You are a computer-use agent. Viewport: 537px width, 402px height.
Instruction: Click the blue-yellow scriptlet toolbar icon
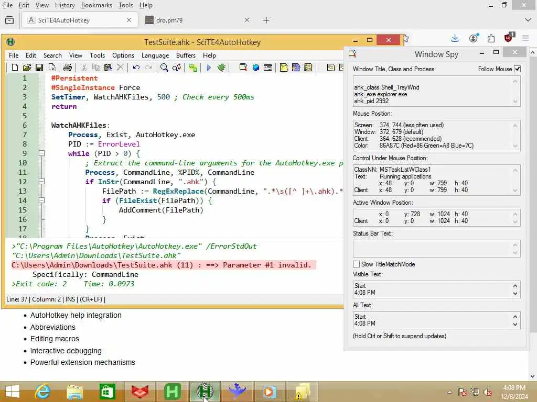pos(296,68)
